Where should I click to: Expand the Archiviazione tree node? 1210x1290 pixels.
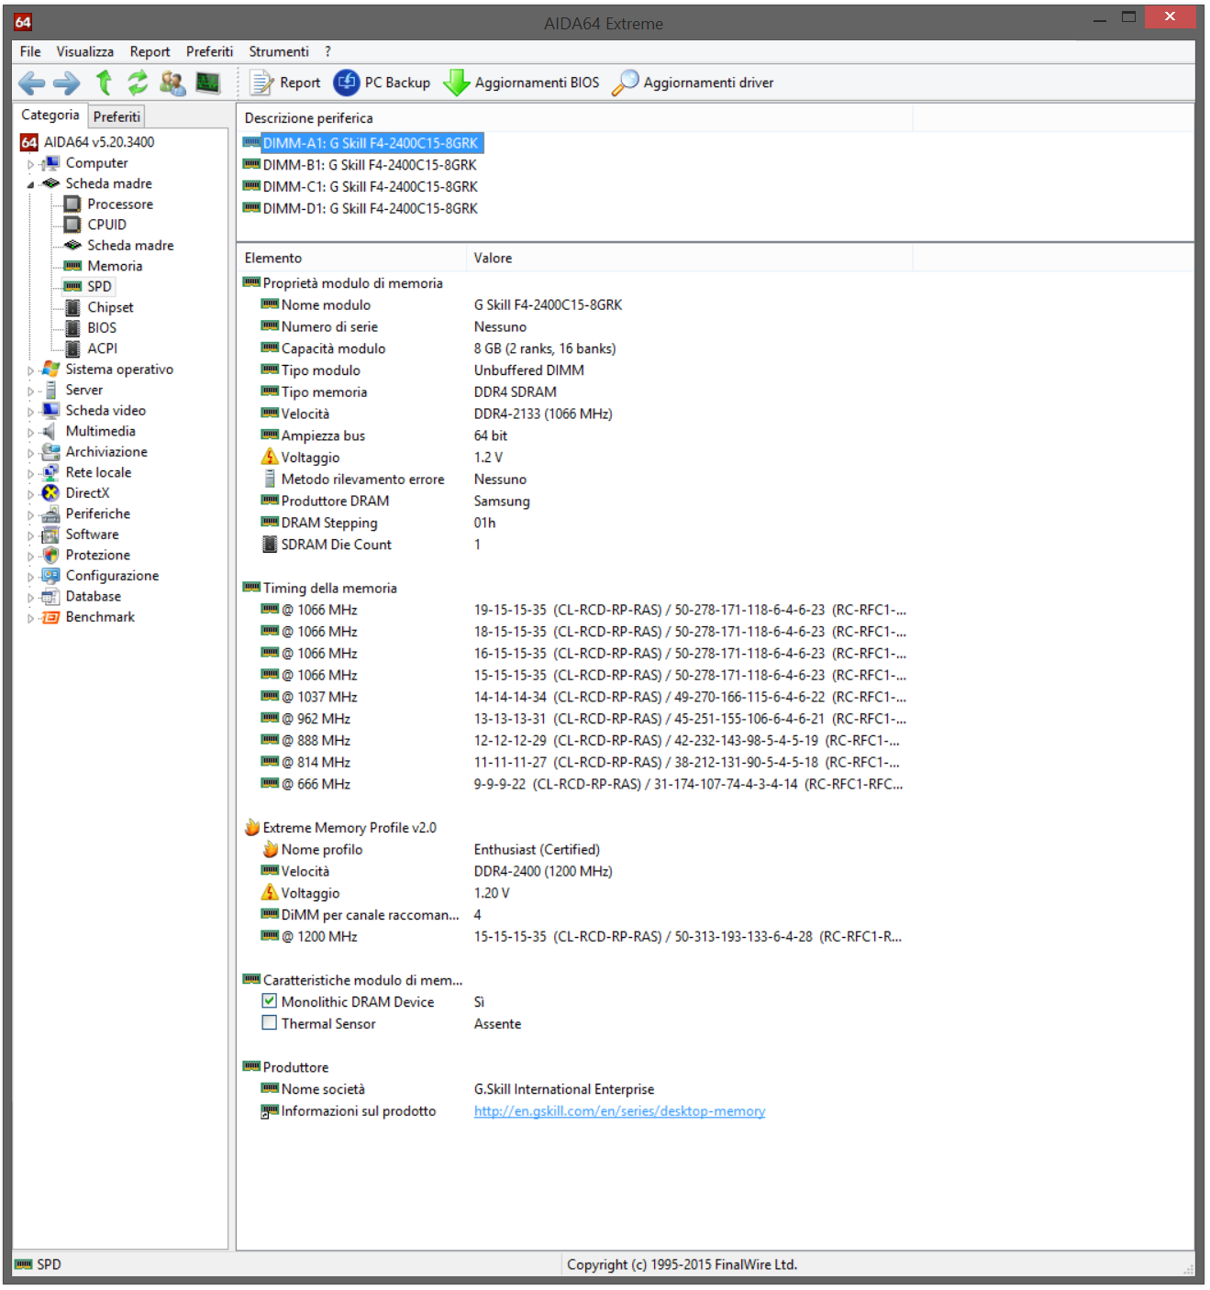click(30, 453)
